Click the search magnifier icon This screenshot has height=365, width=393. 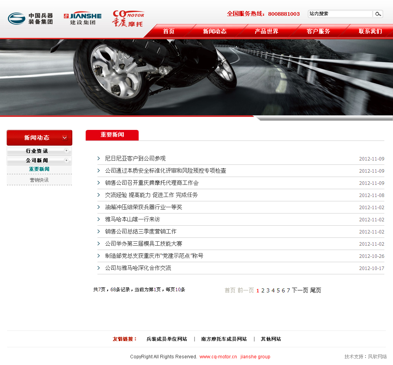tap(378, 14)
